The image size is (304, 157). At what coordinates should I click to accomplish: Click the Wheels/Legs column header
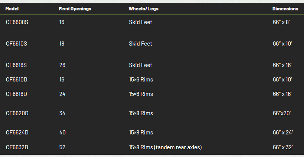143,9
